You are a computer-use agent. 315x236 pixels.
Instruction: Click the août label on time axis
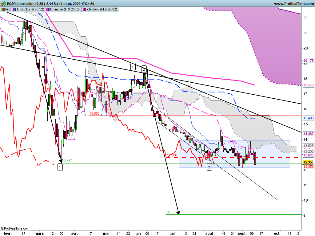pyautogui.click(x=209, y=234)
